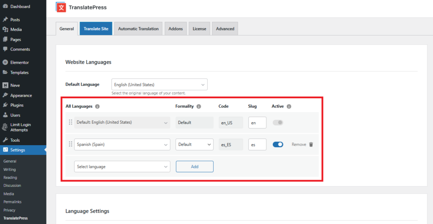433x224 pixels.
Task: Show info tooltip next to Formality
Action: (199, 106)
